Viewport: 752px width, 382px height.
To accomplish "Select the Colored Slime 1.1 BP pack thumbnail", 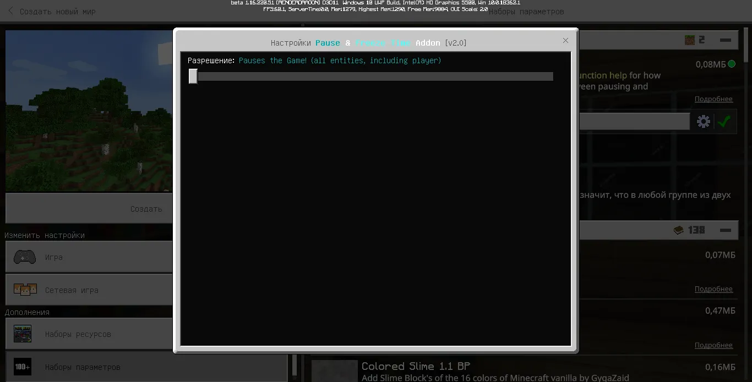I will click(x=335, y=371).
